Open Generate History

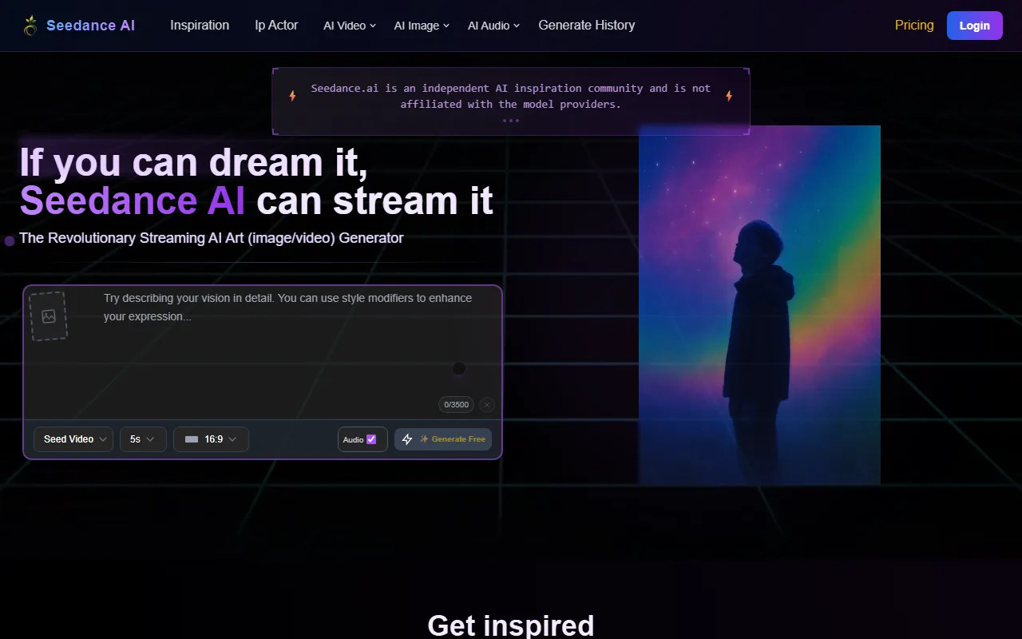pyautogui.click(x=587, y=26)
